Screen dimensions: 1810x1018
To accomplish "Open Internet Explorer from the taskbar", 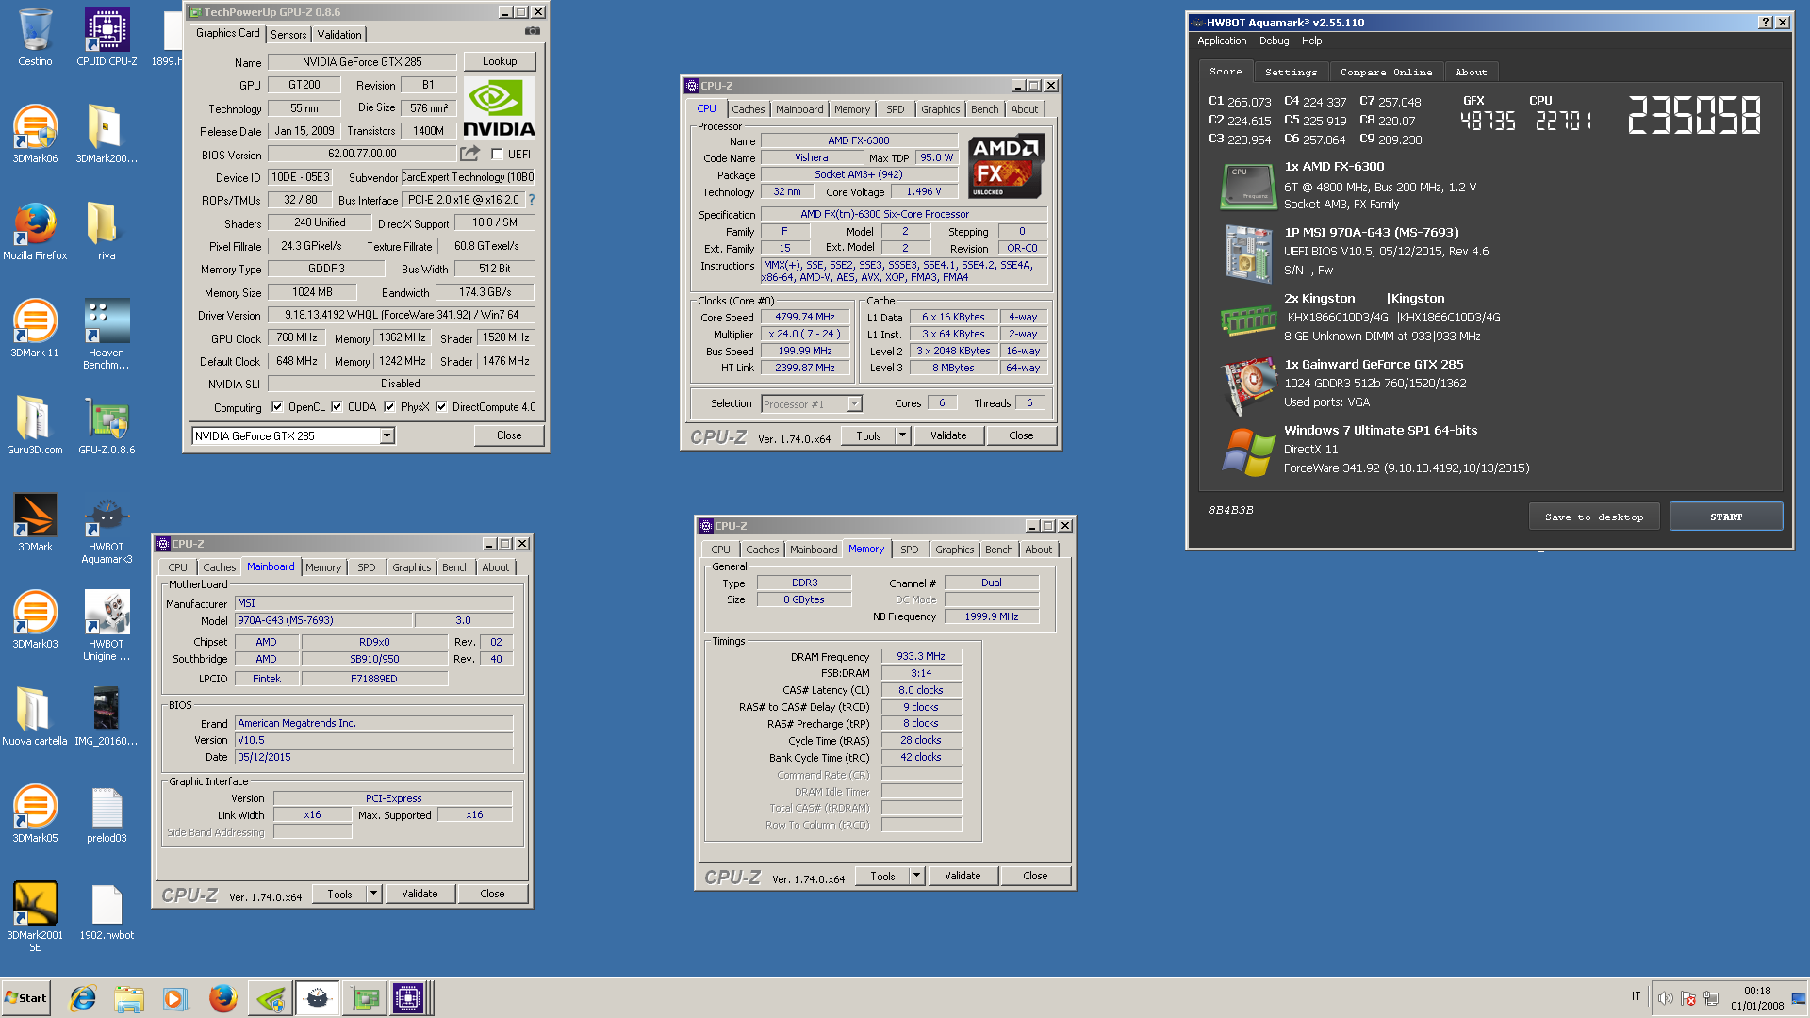I will [x=83, y=998].
